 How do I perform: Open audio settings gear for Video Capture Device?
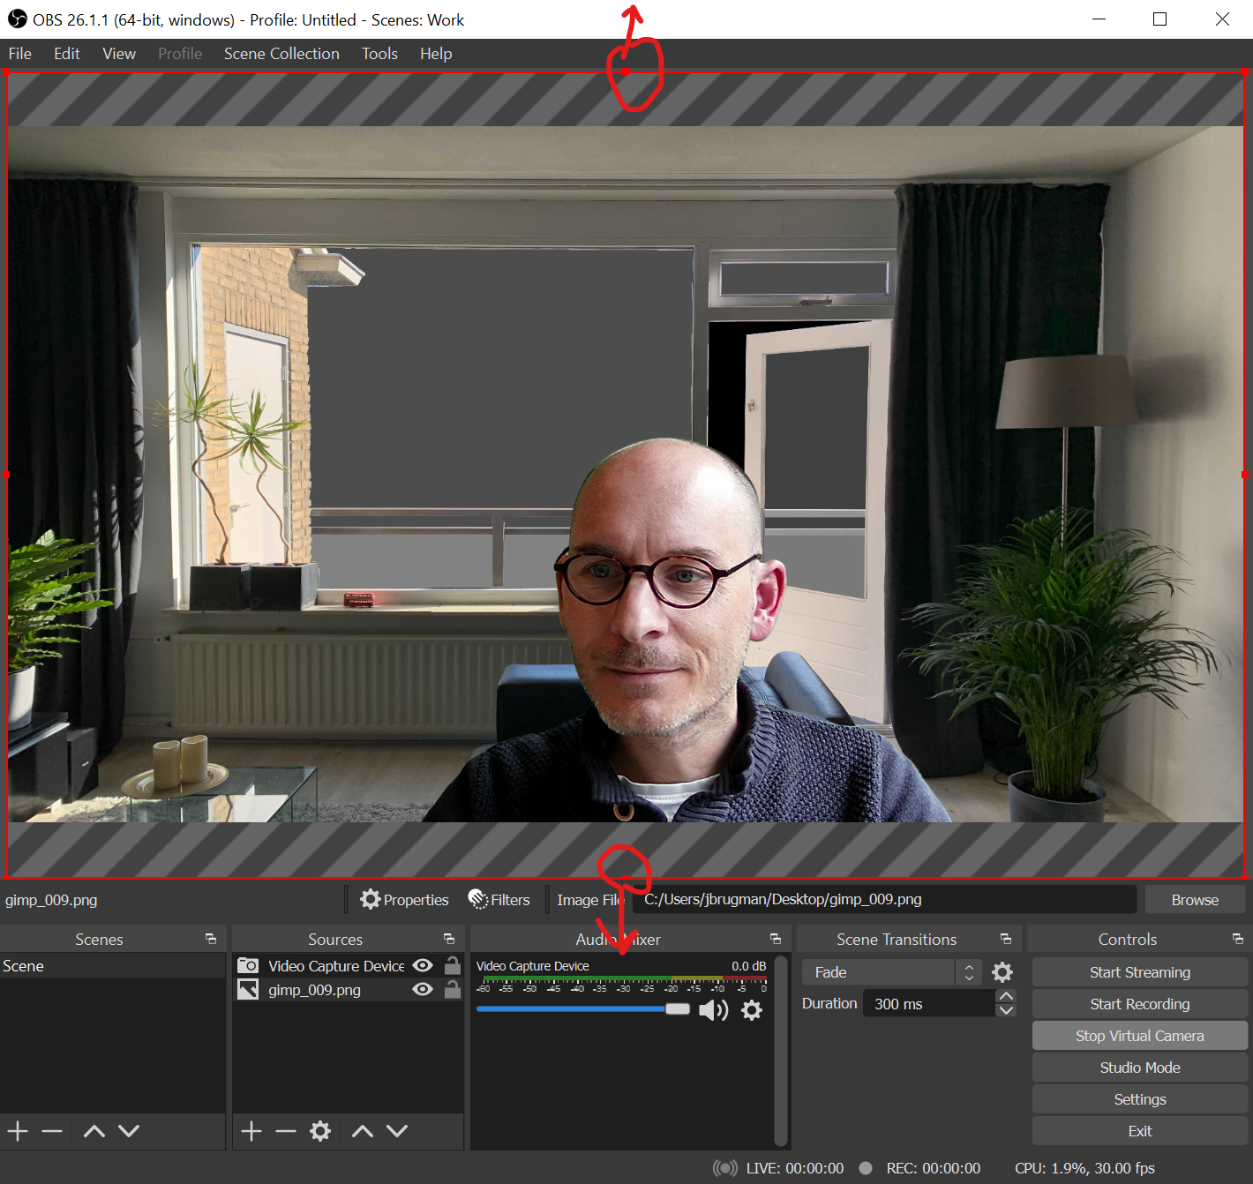pyautogui.click(x=752, y=1010)
